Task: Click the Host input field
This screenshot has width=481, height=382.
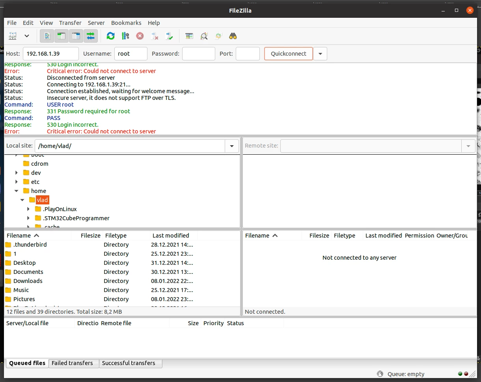Action: coord(51,54)
